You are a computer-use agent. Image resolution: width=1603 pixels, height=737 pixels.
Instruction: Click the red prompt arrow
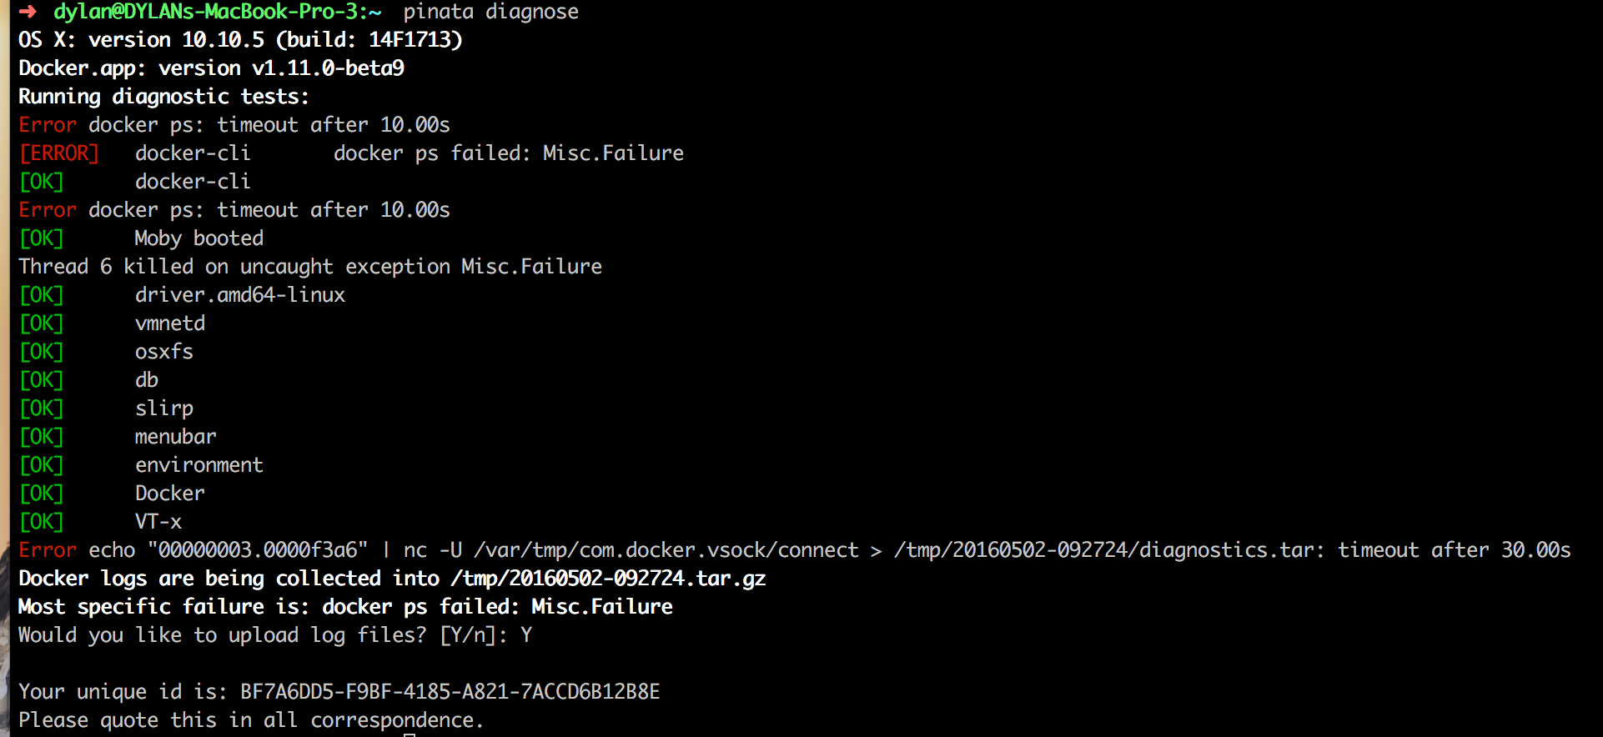click(28, 12)
